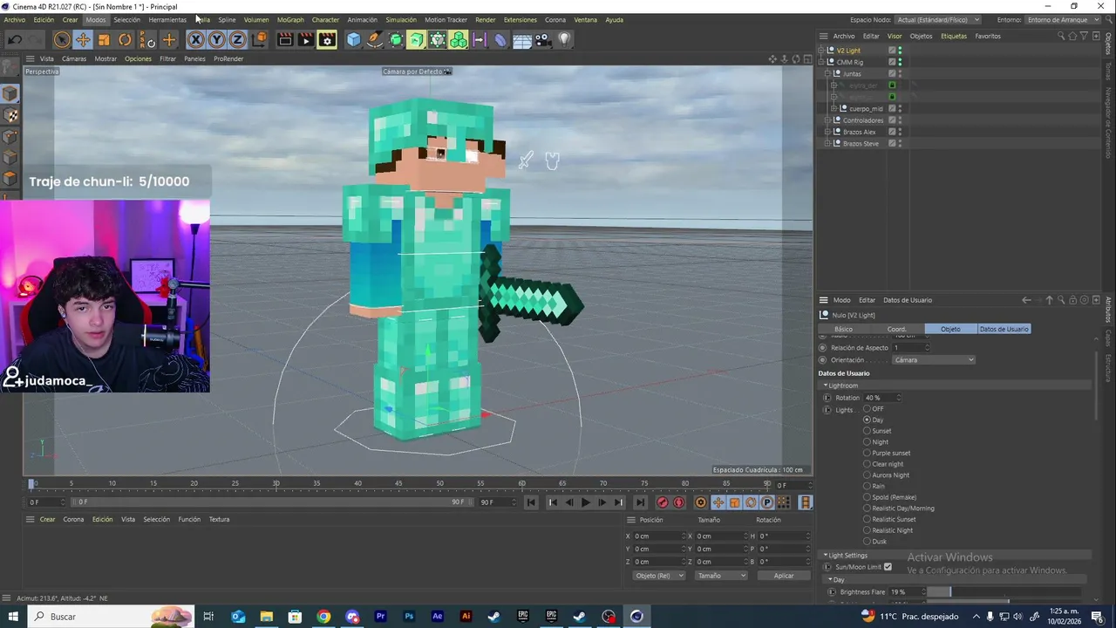Open the Espacio Nodo dropdown
Viewport: 1116px width, 628px height.
click(x=938, y=19)
